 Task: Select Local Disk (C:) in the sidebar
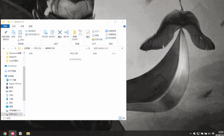pyautogui.click(x=13, y=110)
